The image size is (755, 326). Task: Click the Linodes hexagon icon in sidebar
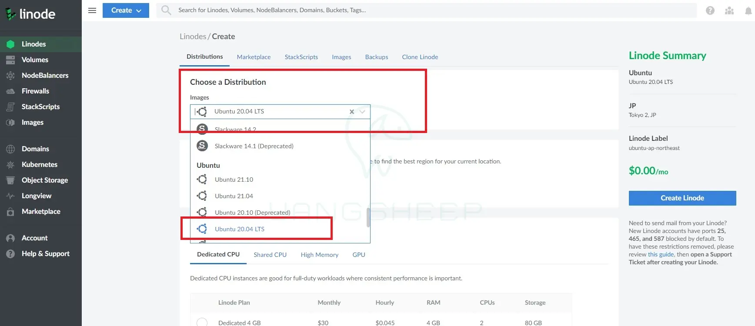click(x=10, y=44)
